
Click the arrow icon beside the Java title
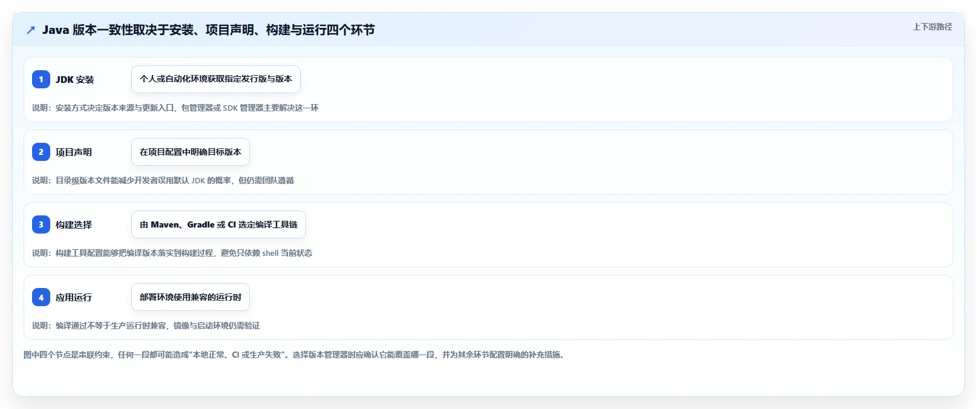pos(31,30)
